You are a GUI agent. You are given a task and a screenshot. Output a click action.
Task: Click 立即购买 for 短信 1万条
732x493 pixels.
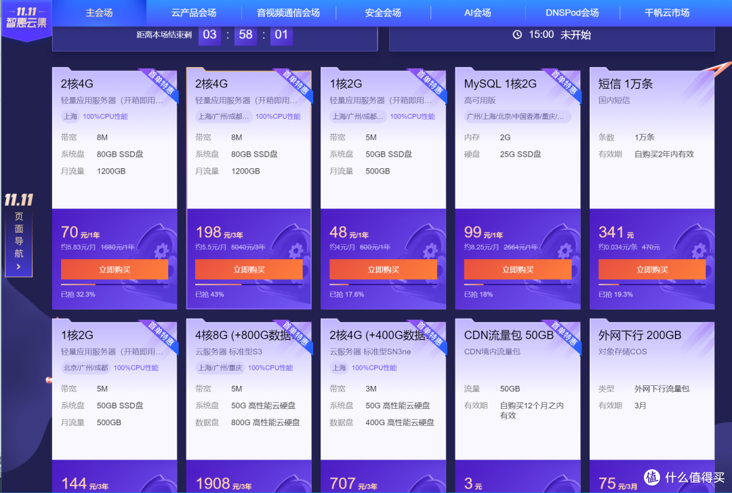(652, 270)
